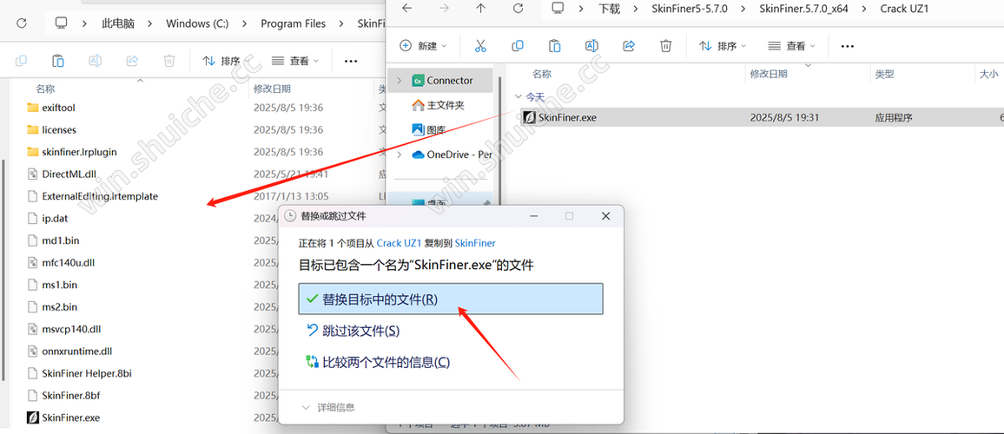
Task: Click 下载 in the Crack UZ1 breadcrumb
Action: pos(610,9)
